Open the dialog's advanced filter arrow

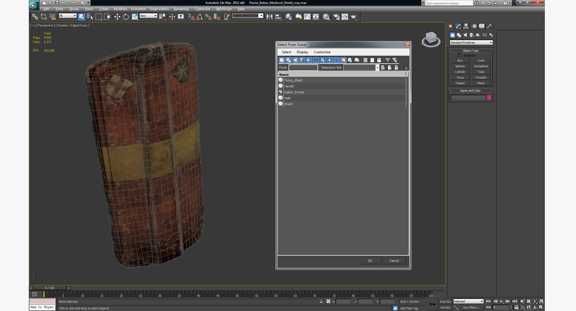pos(406,68)
